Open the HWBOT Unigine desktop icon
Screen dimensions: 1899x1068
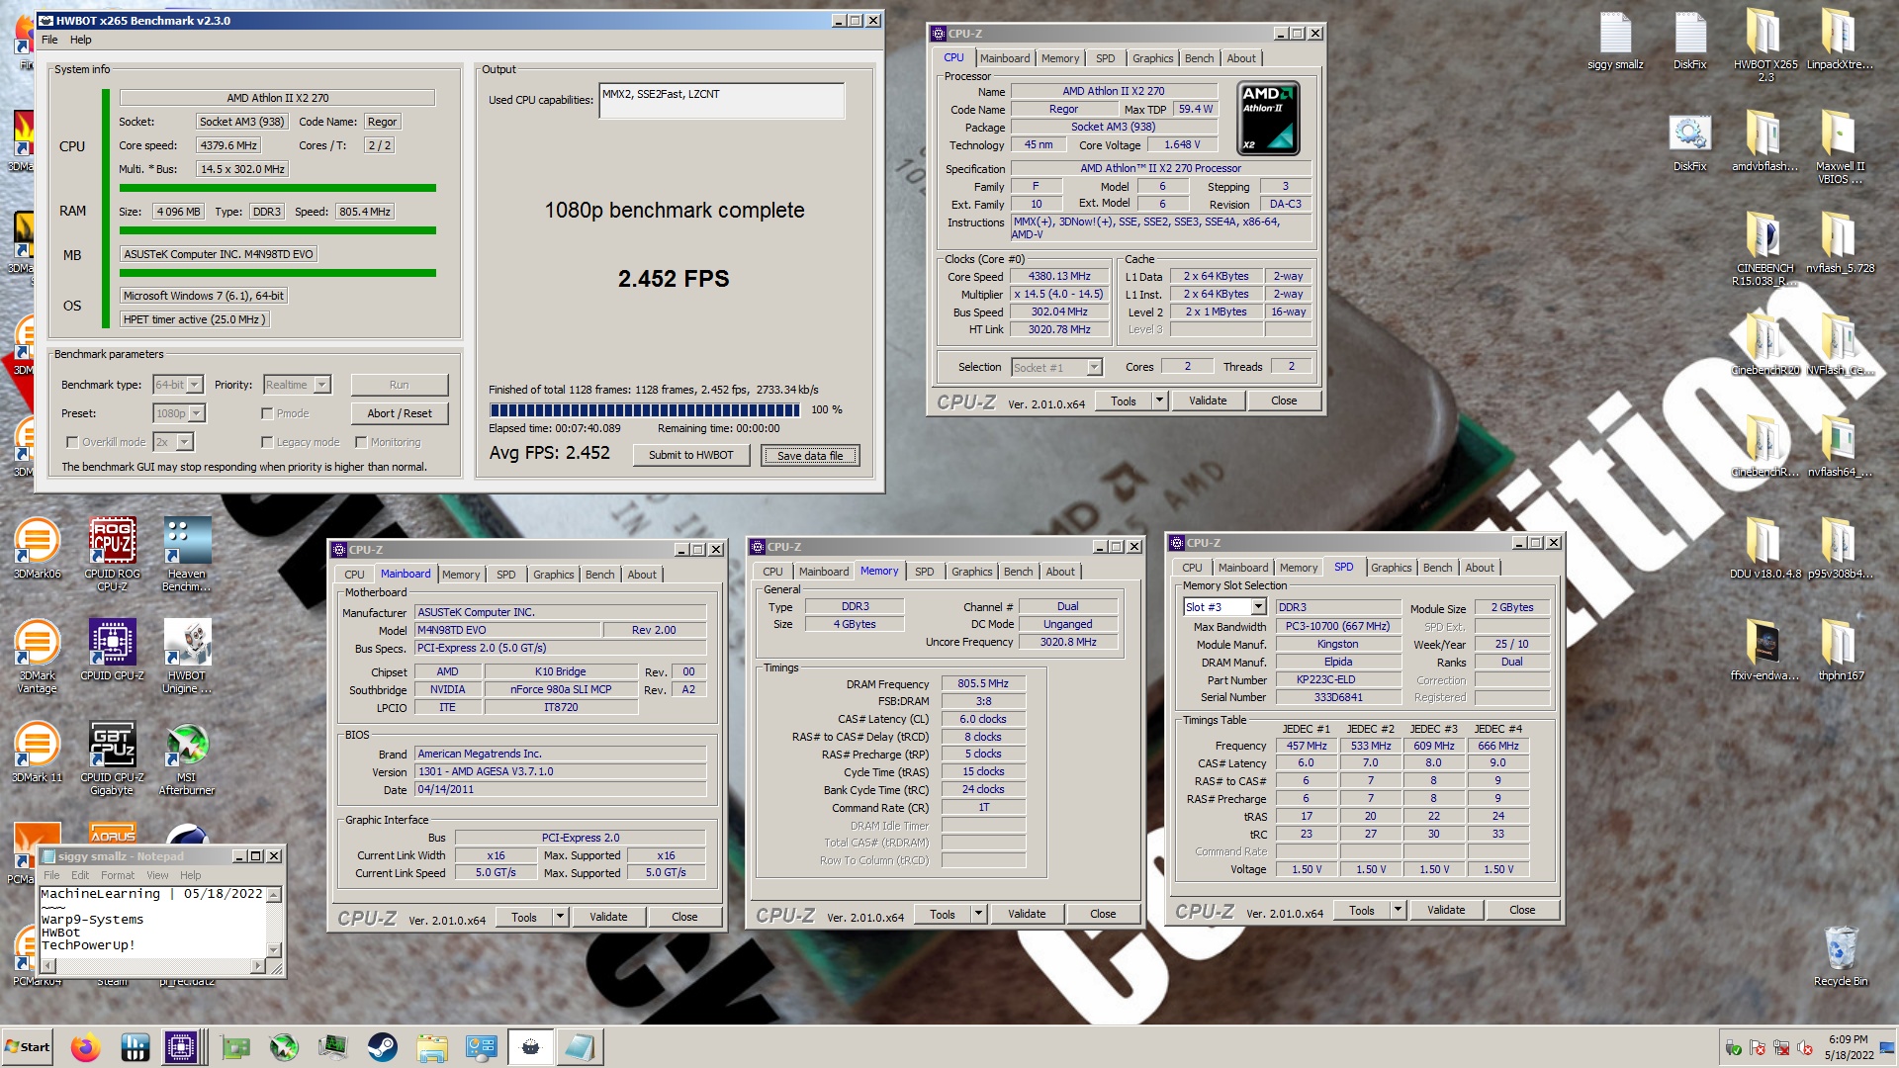tap(187, 656)
